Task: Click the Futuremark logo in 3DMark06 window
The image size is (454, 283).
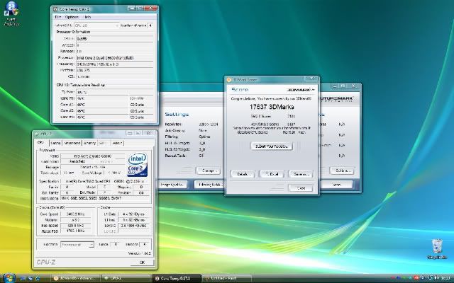Action: (336, 98)
